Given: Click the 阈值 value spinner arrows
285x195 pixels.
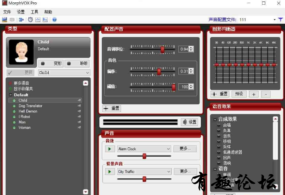Looking at the screenshot, I should pos(191,86).
